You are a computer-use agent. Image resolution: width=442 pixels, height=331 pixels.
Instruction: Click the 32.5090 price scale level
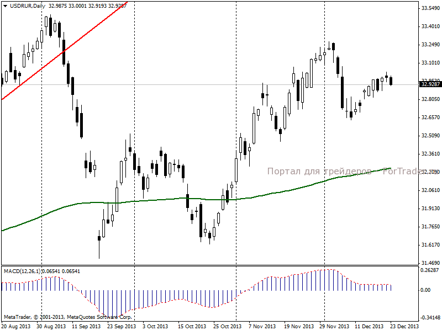point(430,136)
